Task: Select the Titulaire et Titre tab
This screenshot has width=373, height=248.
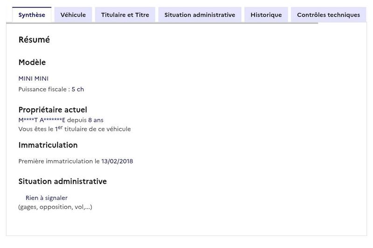Action: 125,15
